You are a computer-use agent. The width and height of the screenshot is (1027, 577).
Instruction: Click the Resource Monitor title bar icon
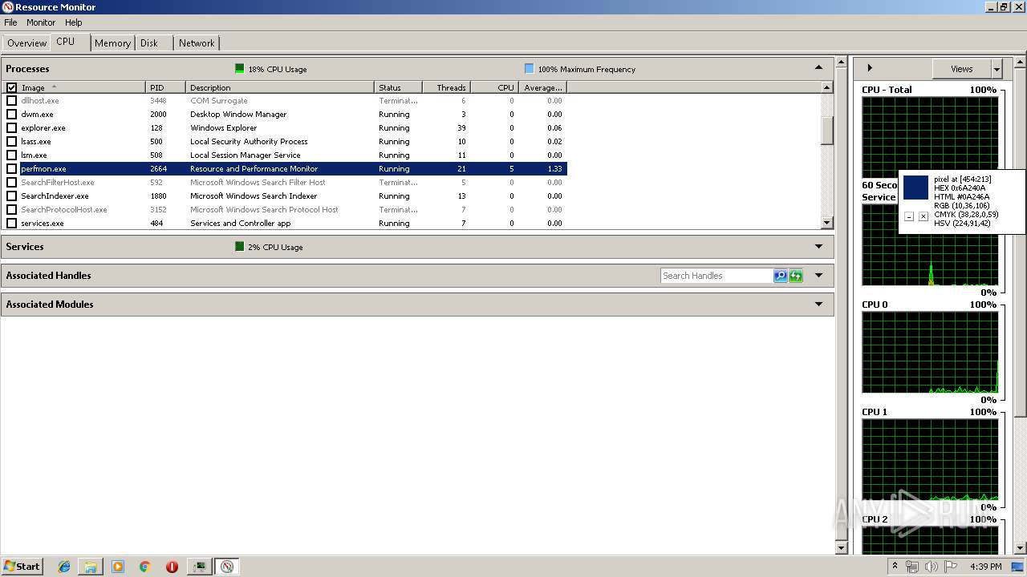coord(8,7)
